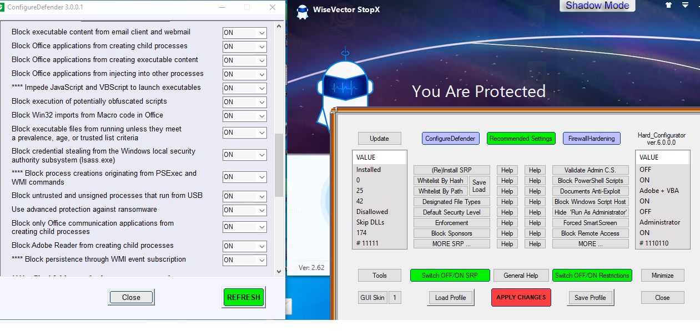Open WiseVector StopX menu triangle icon
This screenshot has height=331, width=700.
[685, 5]
